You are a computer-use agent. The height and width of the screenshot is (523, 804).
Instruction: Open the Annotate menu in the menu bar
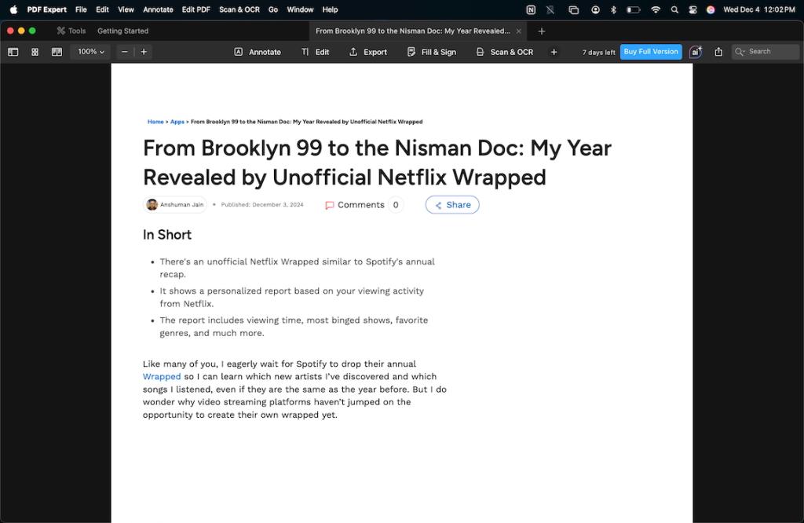(x=158, y=9)
